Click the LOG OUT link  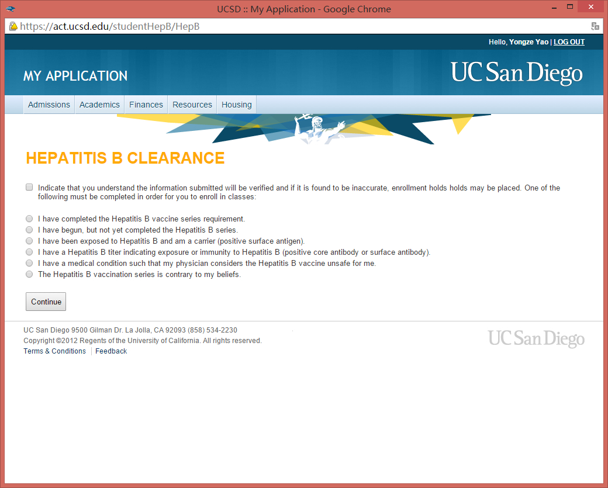pos(569,42)
